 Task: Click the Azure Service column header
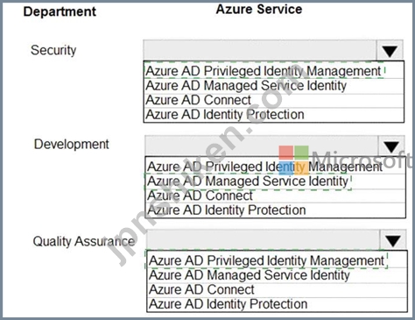(x=259, y=9)
